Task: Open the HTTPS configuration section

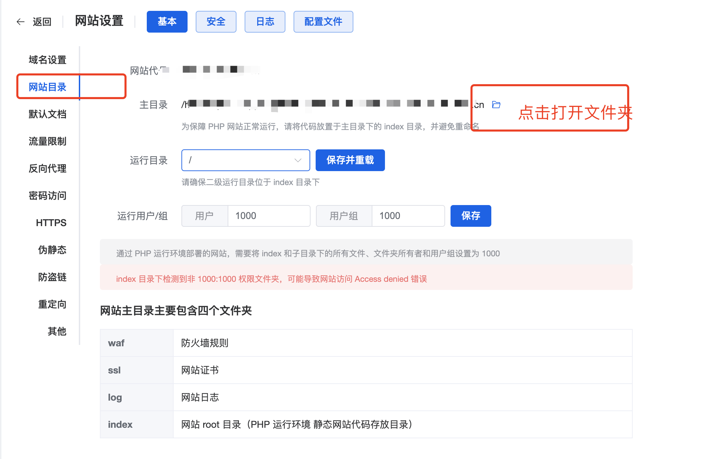Action: (51, 223)
